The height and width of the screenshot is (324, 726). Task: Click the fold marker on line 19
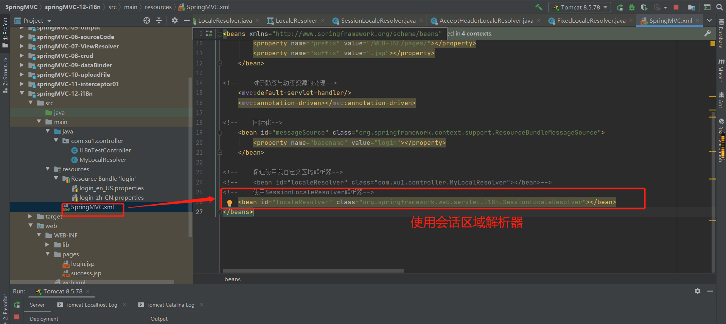219,133
